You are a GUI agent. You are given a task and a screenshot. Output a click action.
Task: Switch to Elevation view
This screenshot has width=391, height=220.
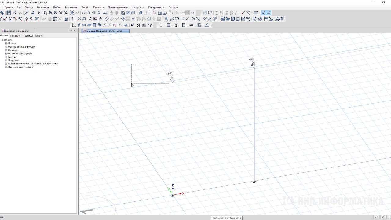(93, 13)
